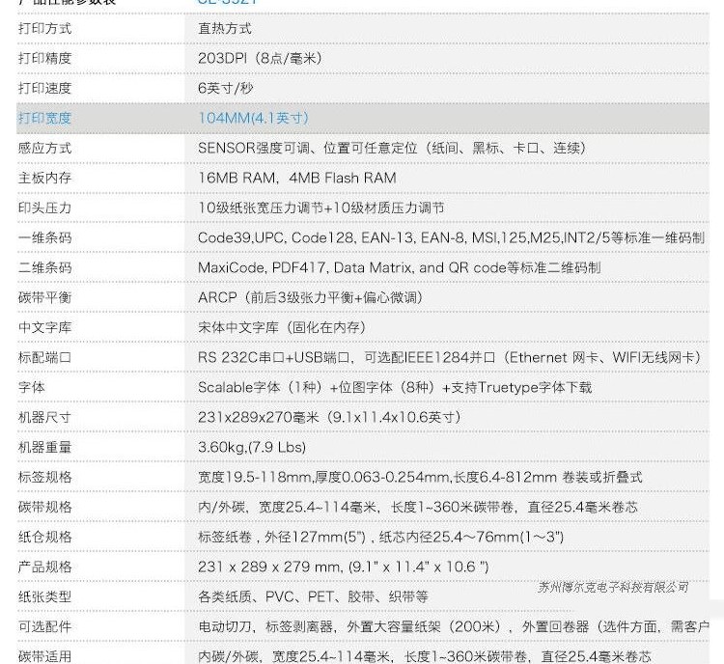Click the 宽度19.5-118mm label spec value
This screenshot has width=724, height=664.
click(420, 477)
